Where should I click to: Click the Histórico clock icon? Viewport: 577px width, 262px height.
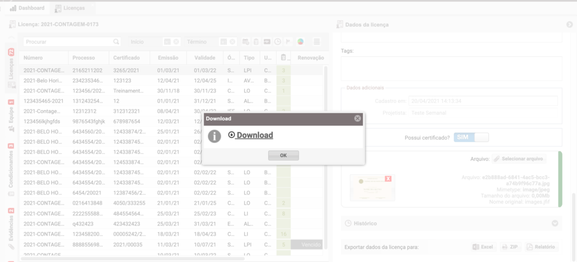coord(348,223)
